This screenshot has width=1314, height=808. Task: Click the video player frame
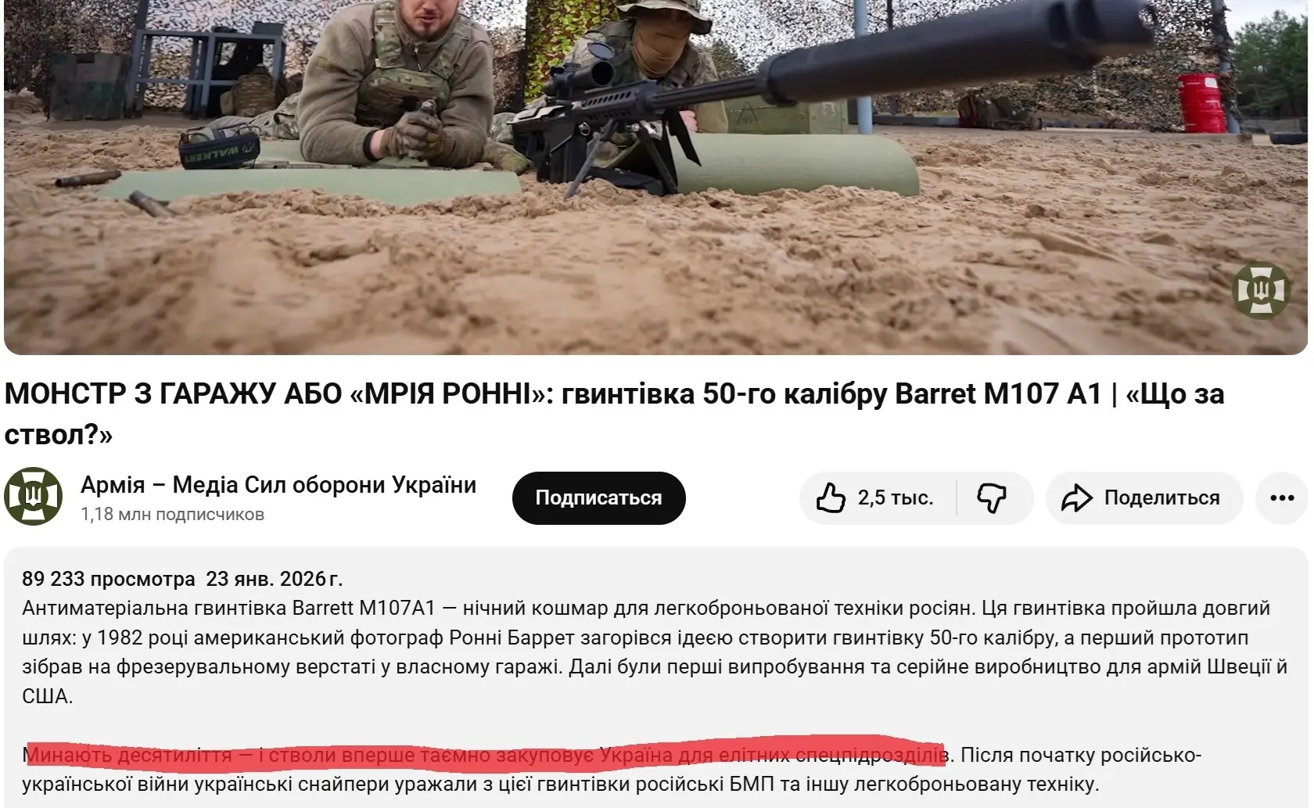pyautogui.click(x=655, y=177)
